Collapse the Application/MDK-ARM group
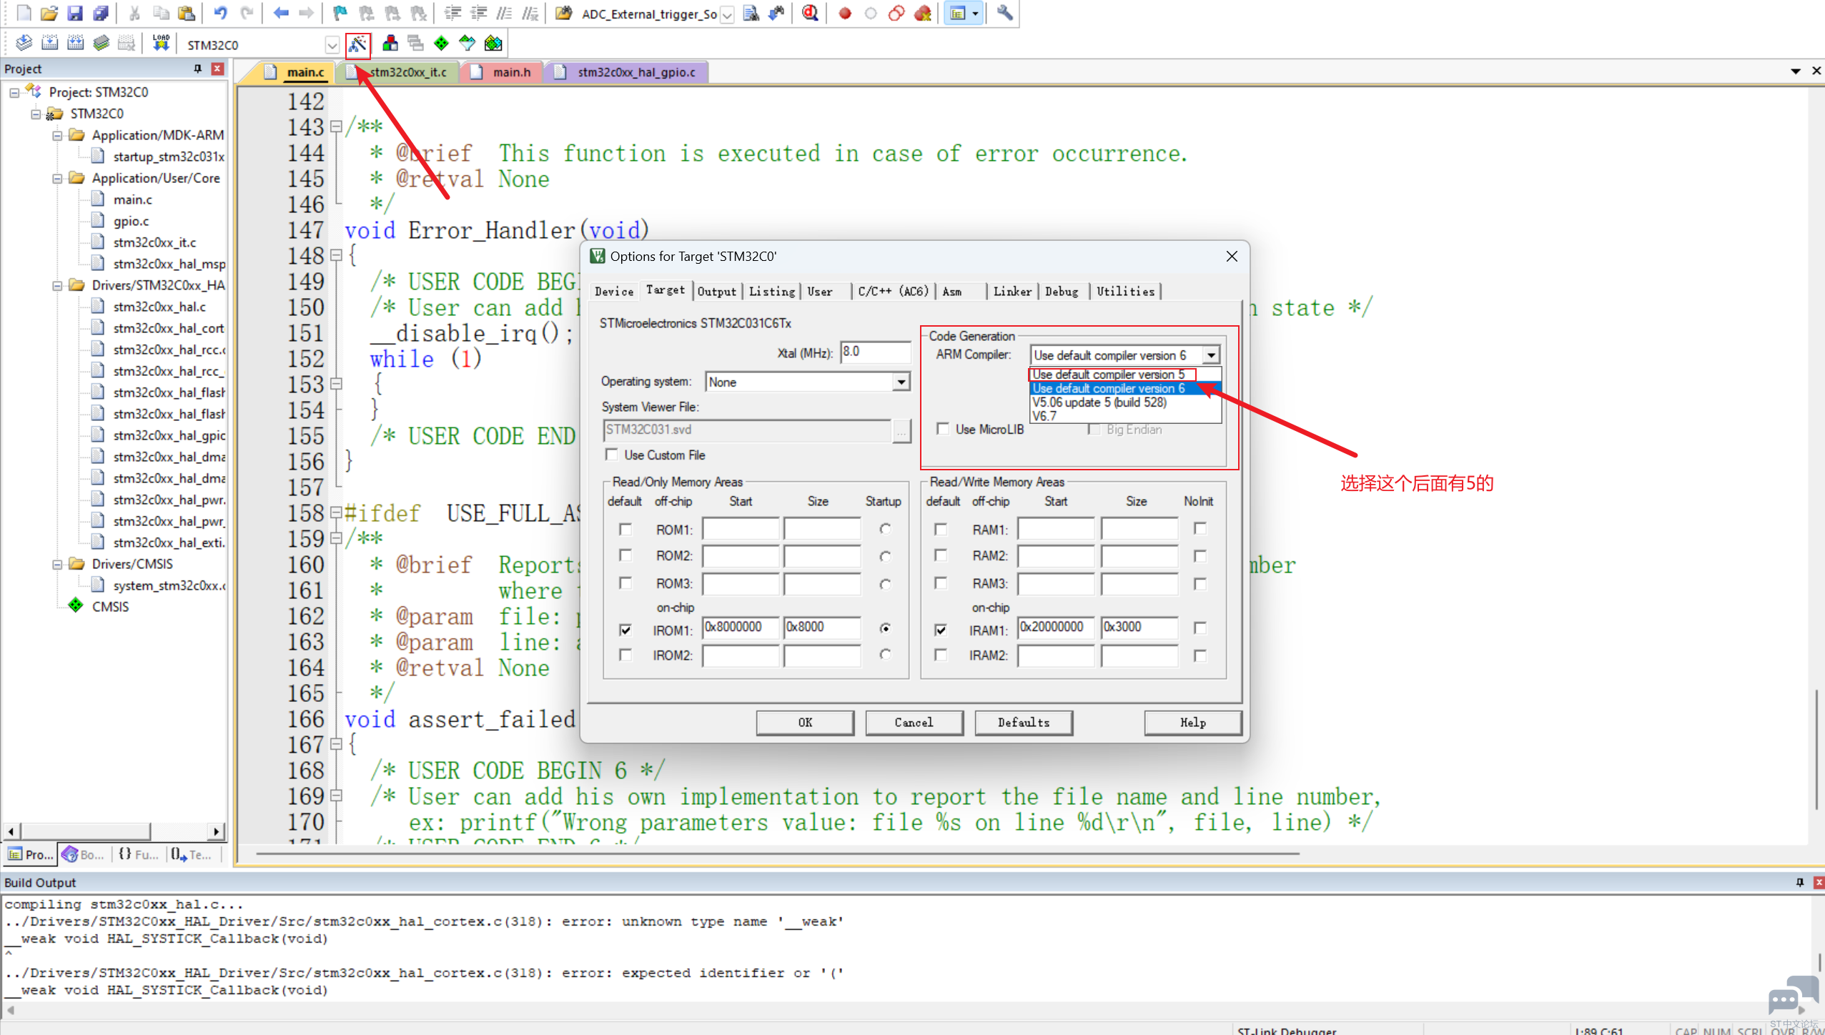 pos(57,135)
